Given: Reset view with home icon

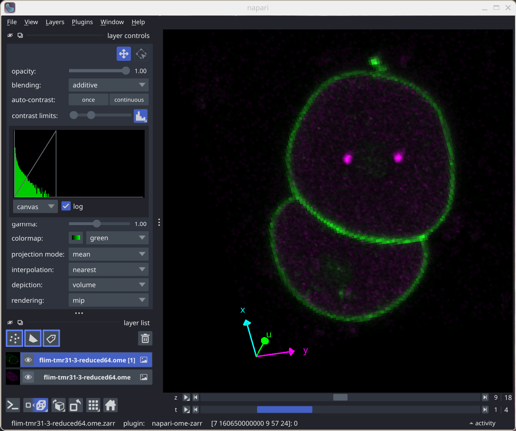Looking at the screenshot, I should click(x=111, y=405).
